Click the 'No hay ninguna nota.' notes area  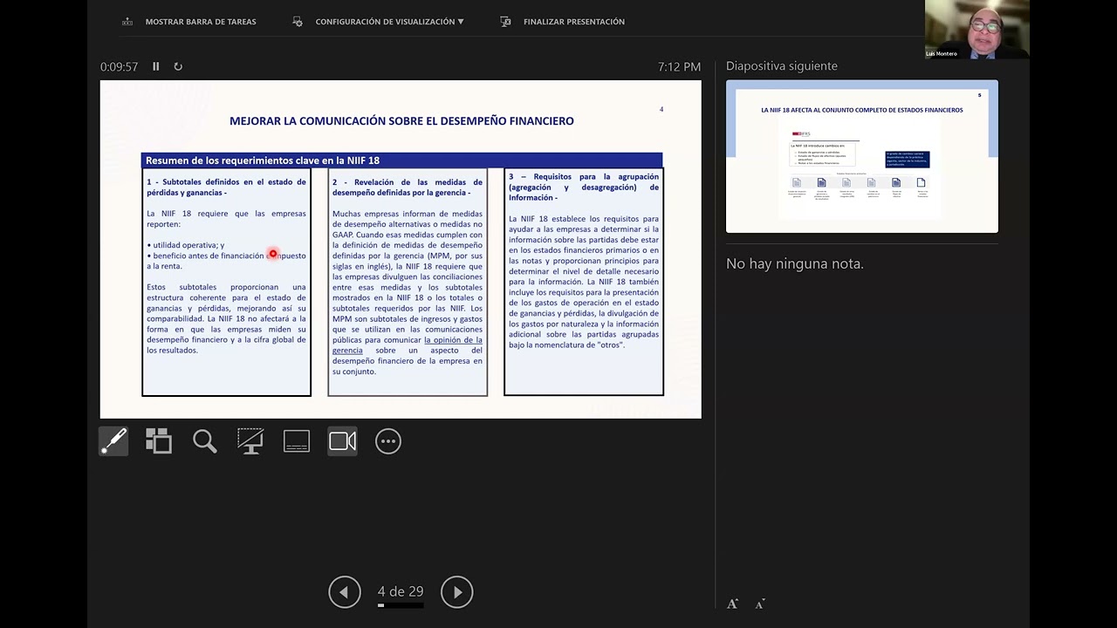(x=795, y=263)
